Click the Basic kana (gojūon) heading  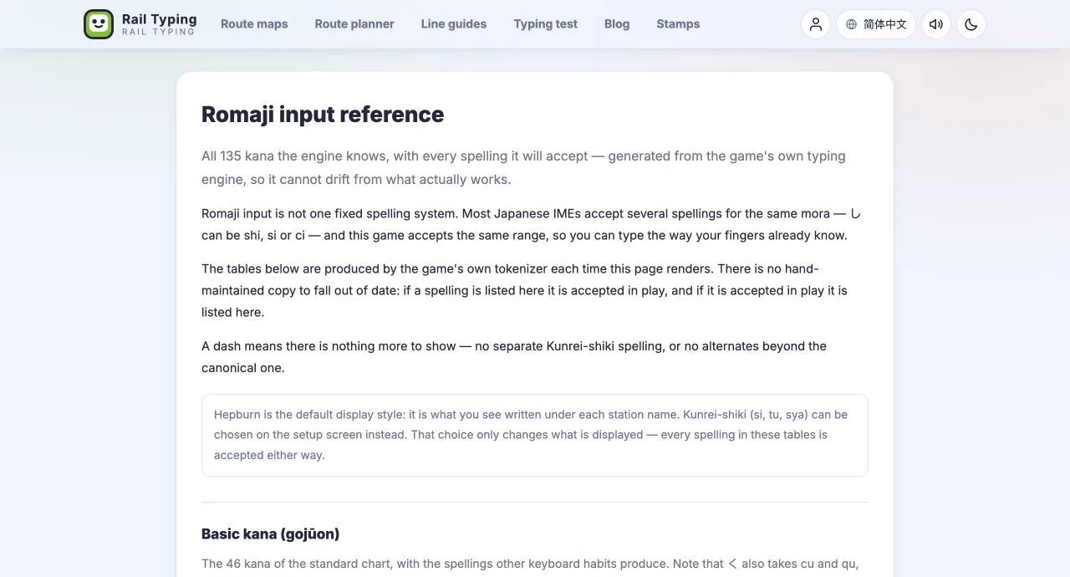(x=271, y=534)
